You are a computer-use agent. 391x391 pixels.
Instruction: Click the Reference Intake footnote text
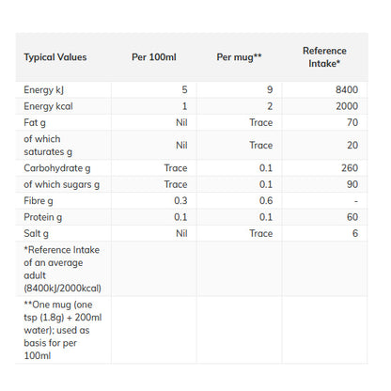[62, 269]
